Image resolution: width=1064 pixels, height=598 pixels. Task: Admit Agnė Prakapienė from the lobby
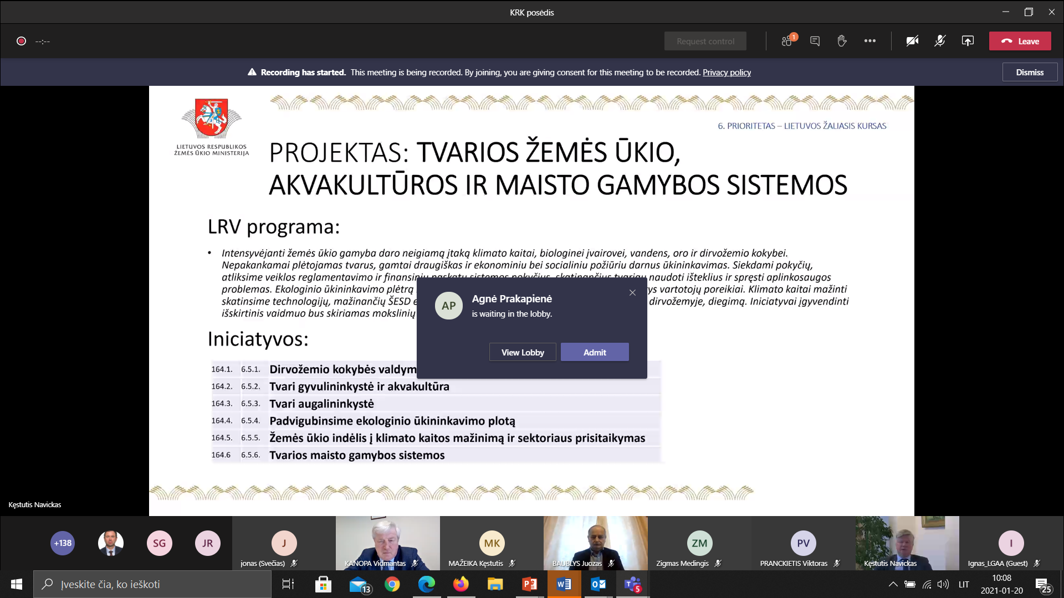click(595, 352)
